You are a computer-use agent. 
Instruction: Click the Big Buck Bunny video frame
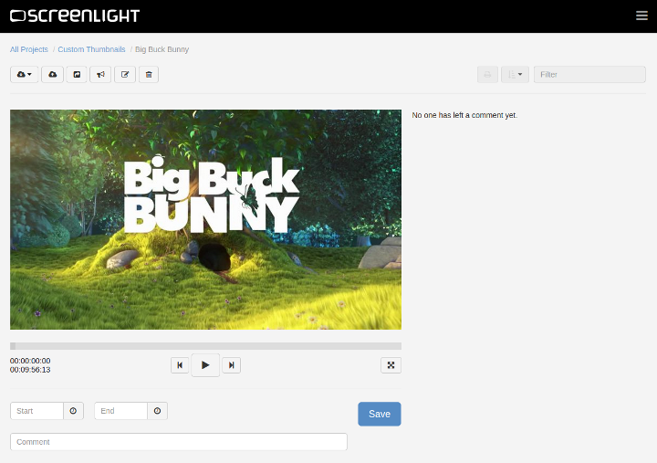click(x=205, y=219)
